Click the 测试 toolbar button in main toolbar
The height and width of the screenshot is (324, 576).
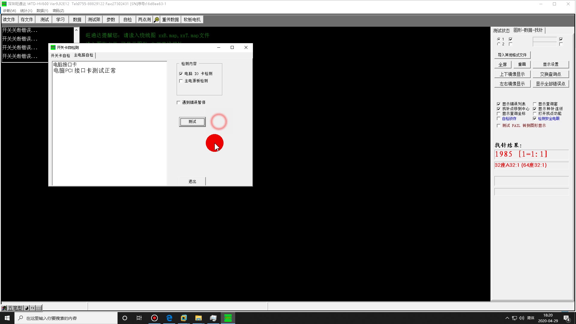pyautogui.click(x=44, y=19)
